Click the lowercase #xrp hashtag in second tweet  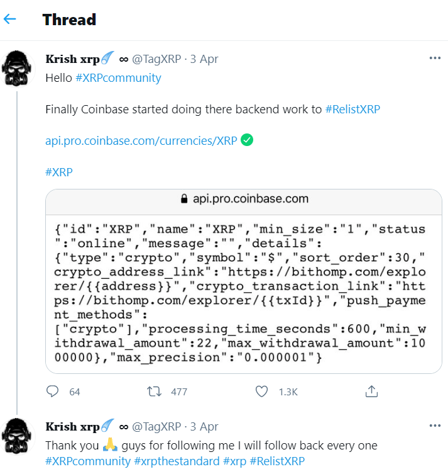234,461
